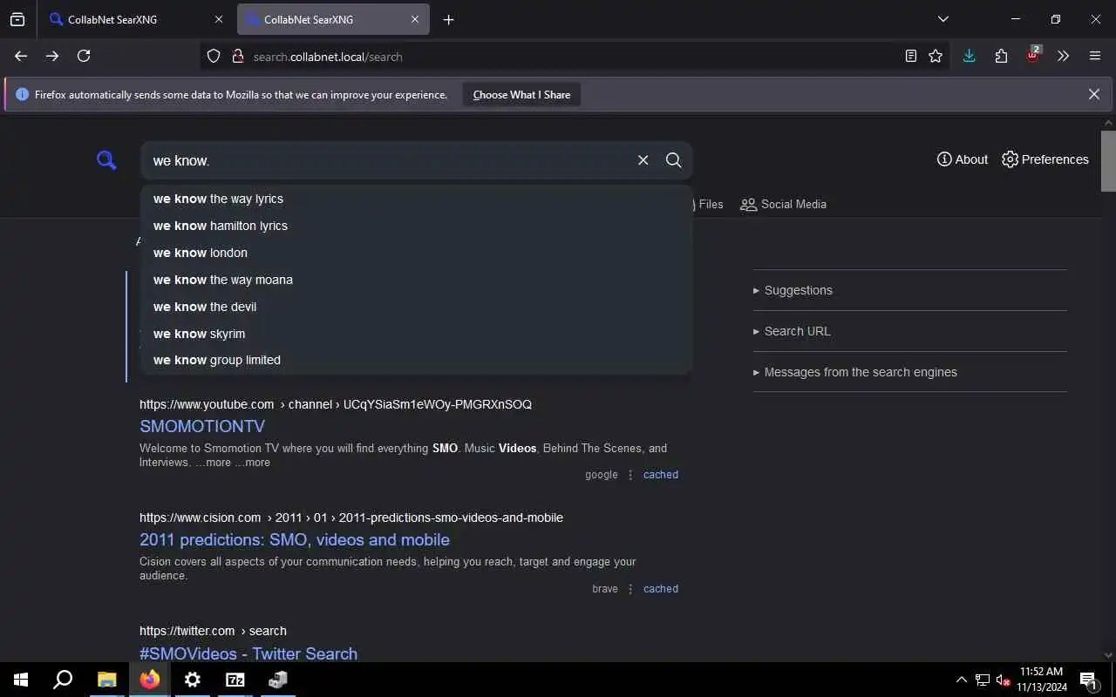The height and width of the screenshot is (697, 1116).
Task: Select suggestion 'we know london'
Action: pos(417,253)
